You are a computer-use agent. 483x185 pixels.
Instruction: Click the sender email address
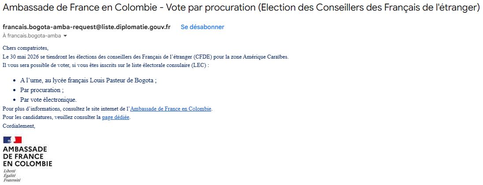click(x=86, y=27)
